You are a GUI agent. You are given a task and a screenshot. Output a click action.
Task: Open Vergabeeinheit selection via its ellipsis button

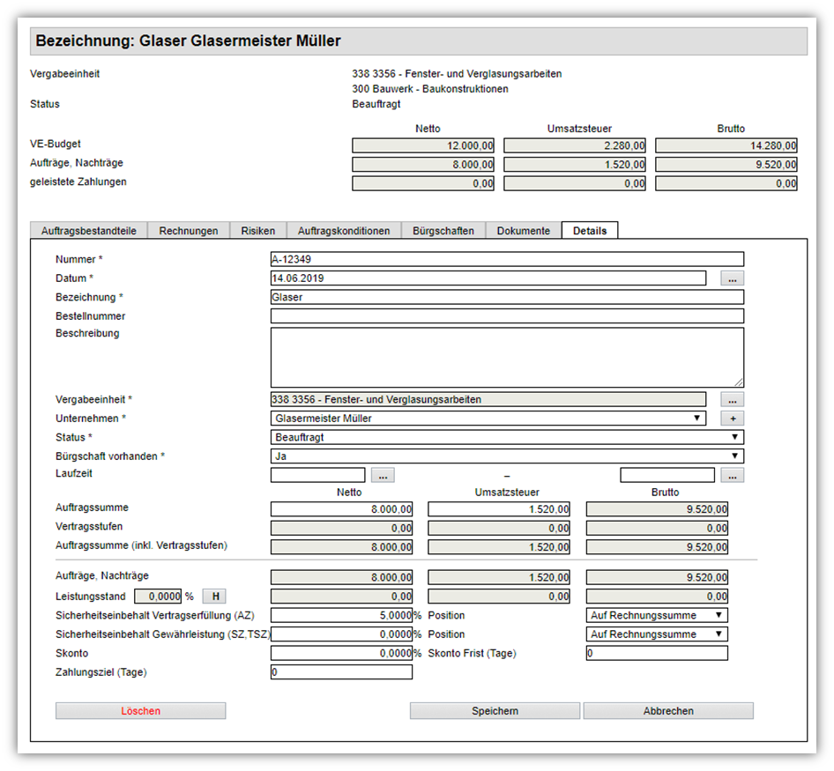coord(732,399)
